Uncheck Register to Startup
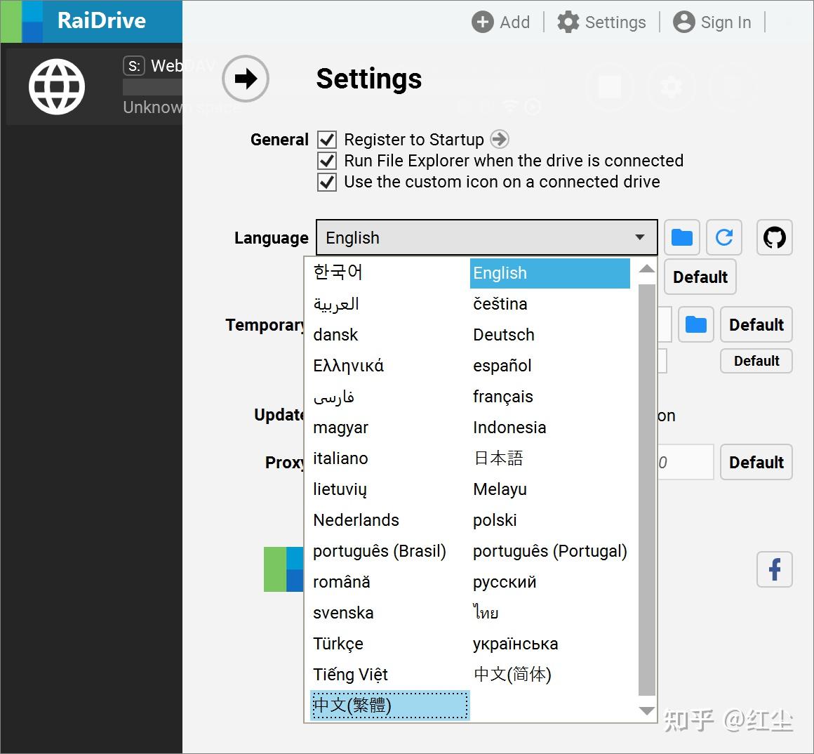 pyautogui.click(x=326, y=139)
